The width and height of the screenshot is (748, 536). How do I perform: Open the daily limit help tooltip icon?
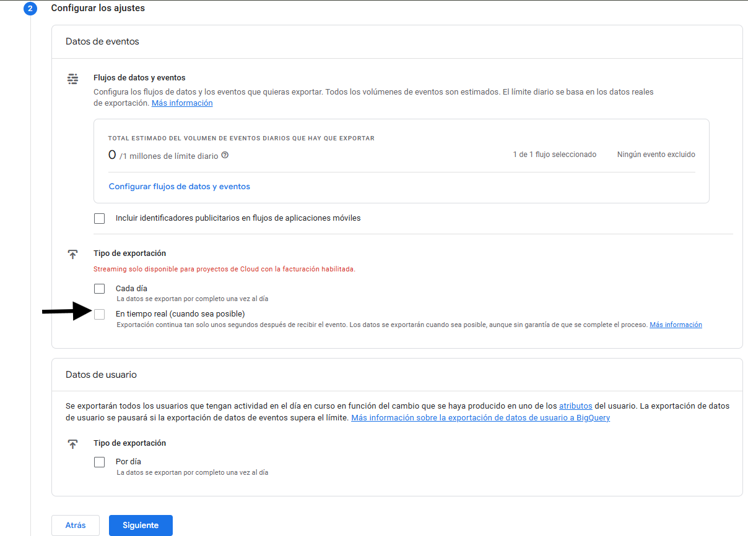pyautogui.click(x=225, y=155)
